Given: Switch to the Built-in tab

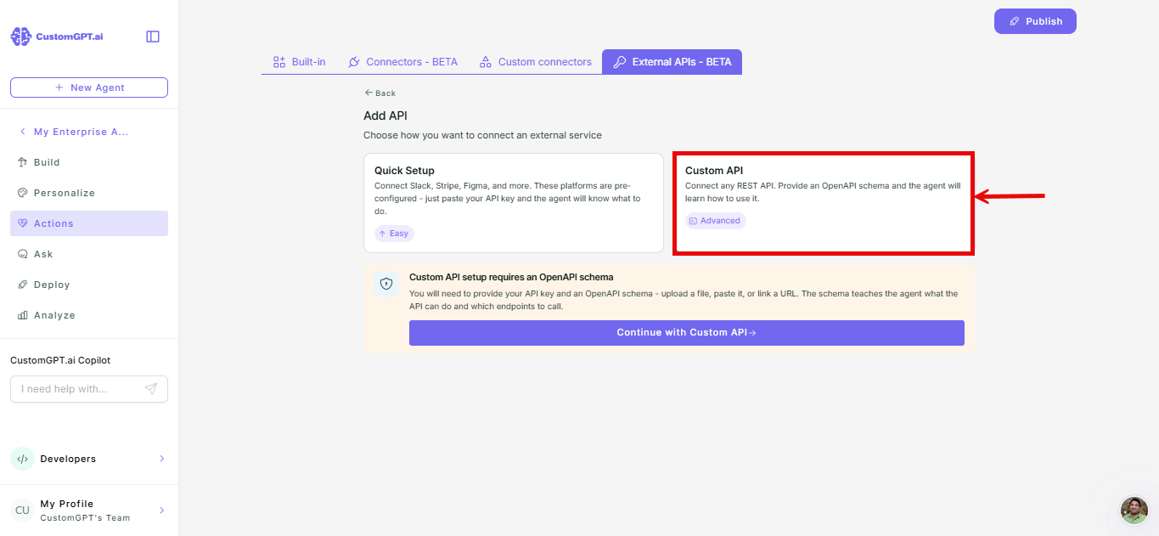Looking at the screenshot, I should coord(299,62).
